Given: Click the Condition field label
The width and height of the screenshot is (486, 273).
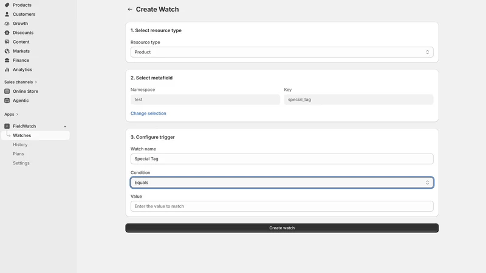Looking at the screenshot, I should click(140, 172).
